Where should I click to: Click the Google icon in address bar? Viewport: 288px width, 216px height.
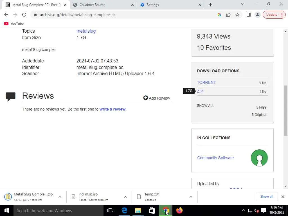click(x=219, y=15)
